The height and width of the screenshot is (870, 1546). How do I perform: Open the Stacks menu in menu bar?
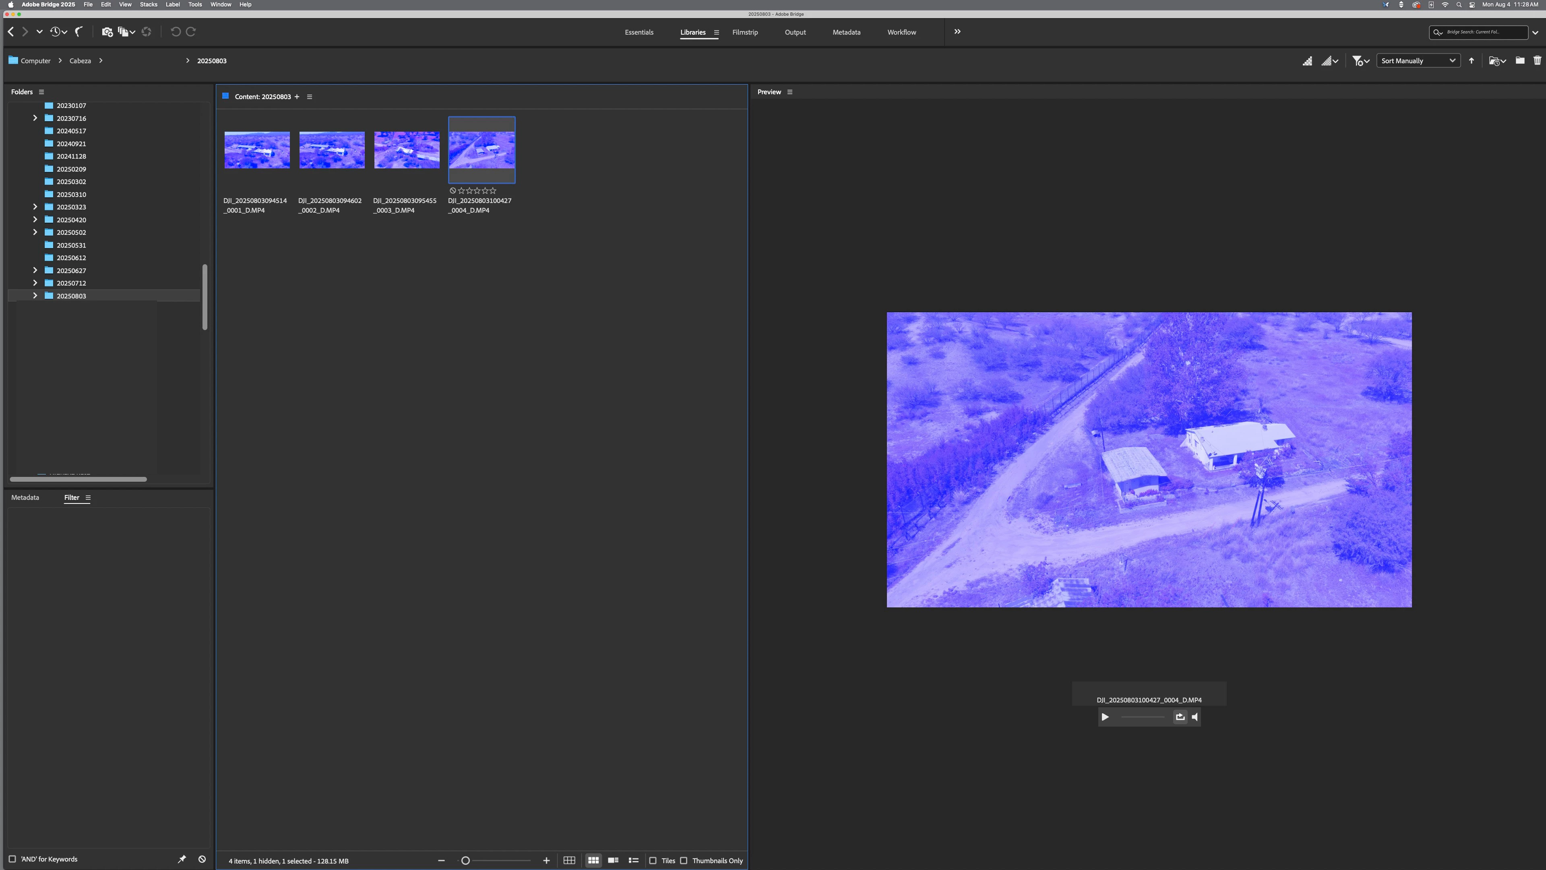click(x=148, y=4)
